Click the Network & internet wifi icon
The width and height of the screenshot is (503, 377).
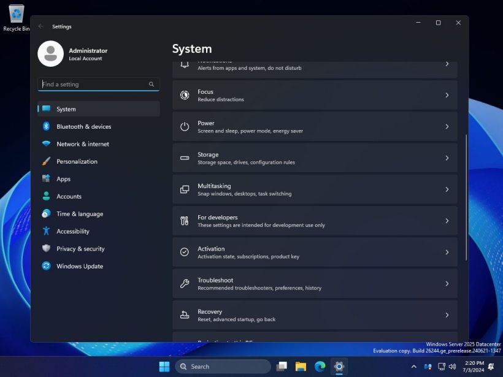[46, 144]
